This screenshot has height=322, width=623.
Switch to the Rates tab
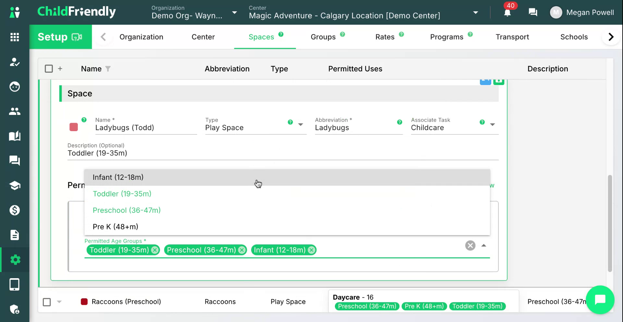[x=385, y=37]
